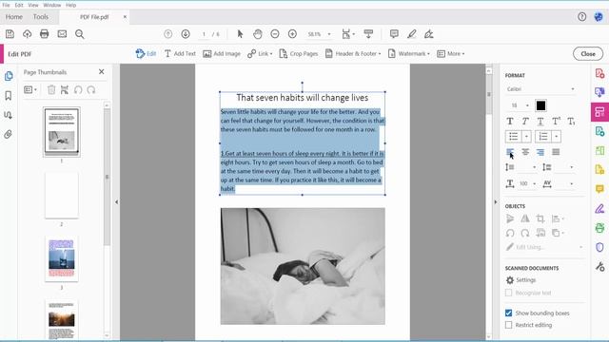This screenshot has height=342, width=609.
Task: Delete selected page trash icon
Action: pos(51,90)
